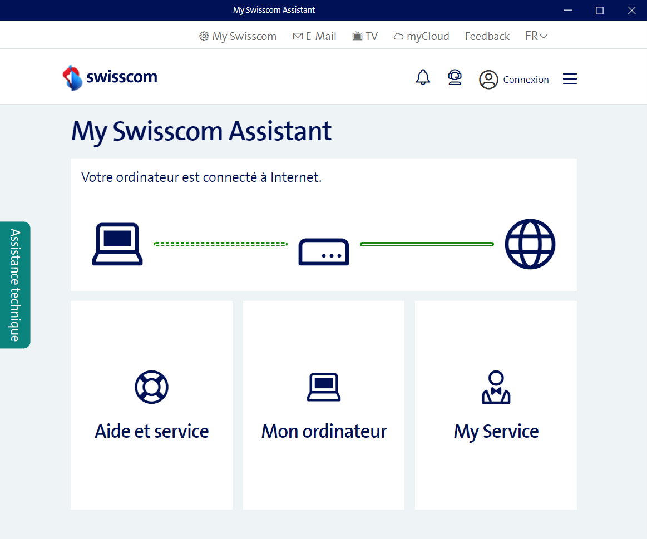Select the lifebuoy icon above Aide et service
This screenshot has width=647, height=539.
(x=151, y=387)
